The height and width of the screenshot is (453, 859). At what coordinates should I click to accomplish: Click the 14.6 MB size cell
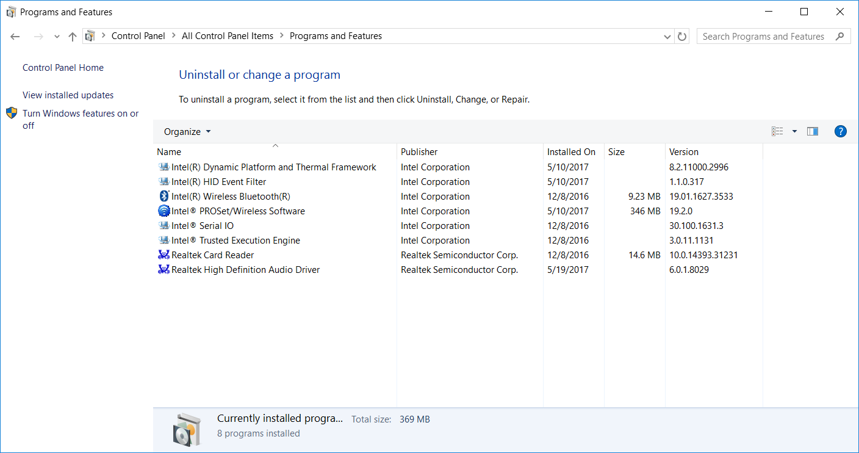point(645,255)
